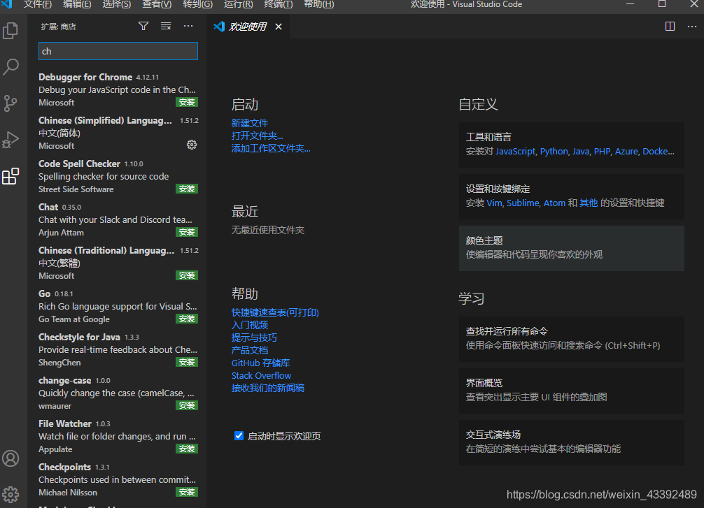Image resolution: width=704 pixels, height=508 pixels.
Task: Click the 打开文件夹... link
Action: click(258, 136)
